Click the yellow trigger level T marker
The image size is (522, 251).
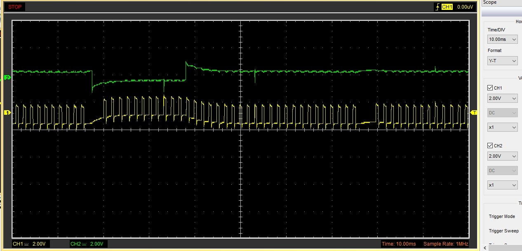474,112
